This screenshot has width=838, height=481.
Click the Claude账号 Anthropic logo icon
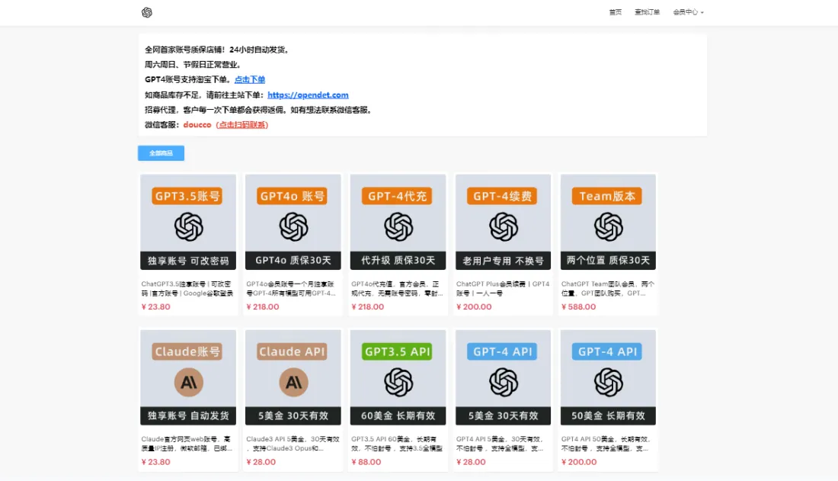pos(189,382)
